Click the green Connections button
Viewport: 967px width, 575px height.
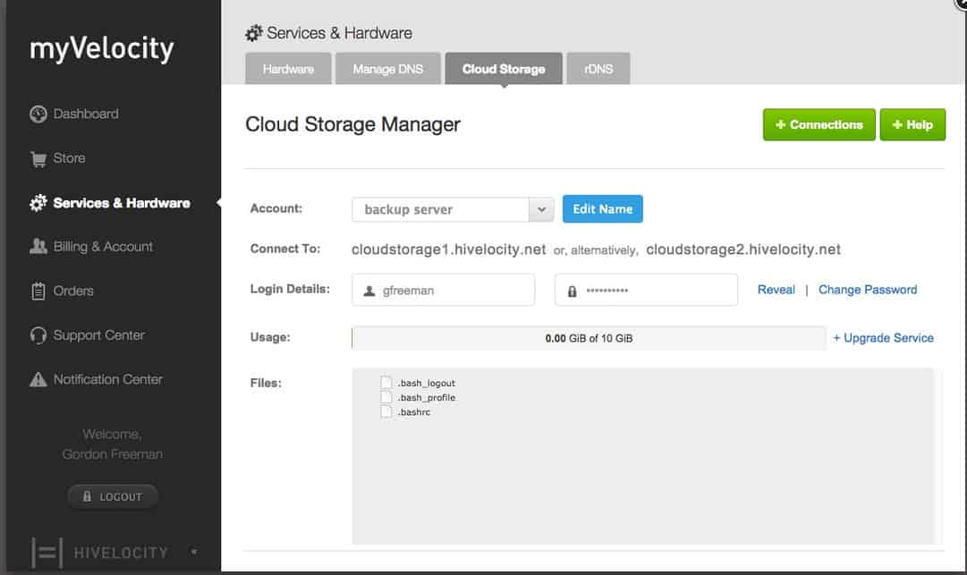819,124
